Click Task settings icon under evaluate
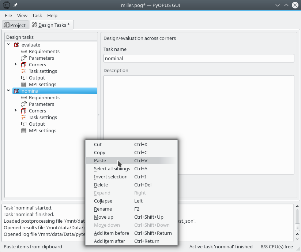Screen dimensions: 301x252 pyautogui.click(x=24, y=71)
